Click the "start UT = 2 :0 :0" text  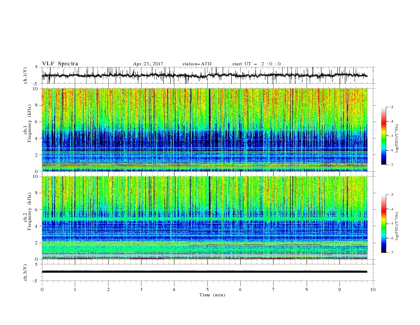256,64
